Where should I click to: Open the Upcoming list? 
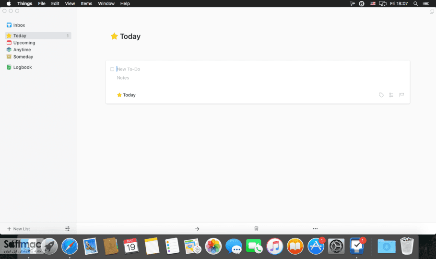[x=21, y=43]
